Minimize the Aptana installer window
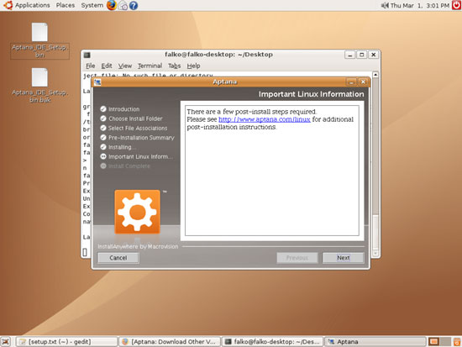462x347 pixels. [x=351, y=82]
